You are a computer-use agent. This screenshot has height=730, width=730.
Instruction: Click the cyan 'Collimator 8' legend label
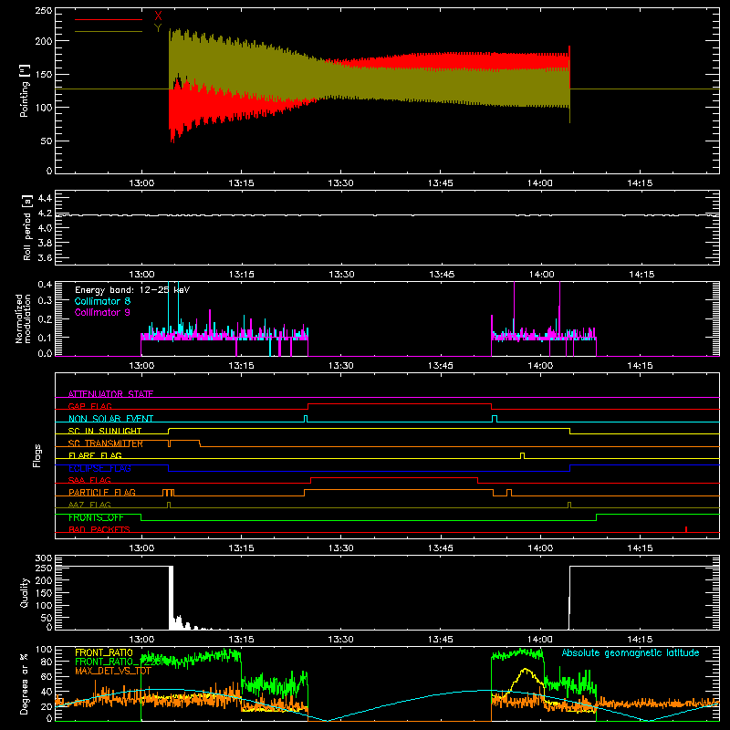point(102,301)
